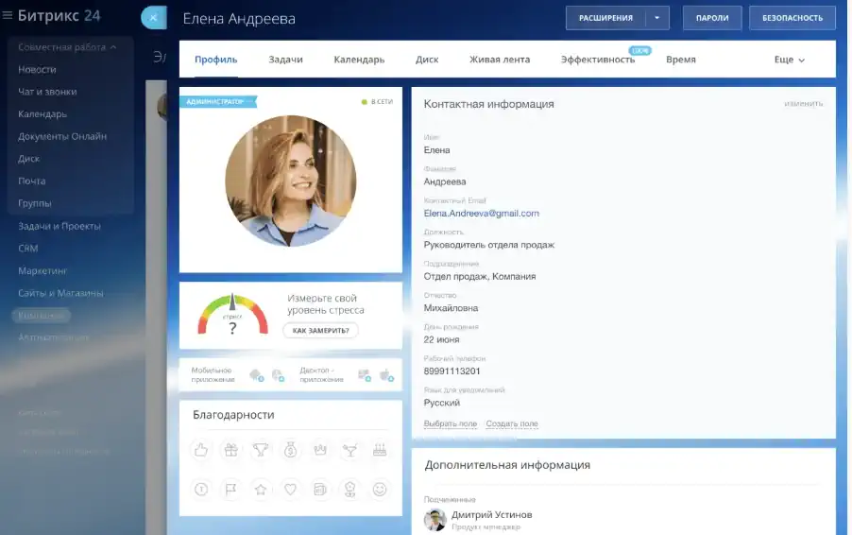
Task: Open CRM in the sidebar
Action: (27, 249)
